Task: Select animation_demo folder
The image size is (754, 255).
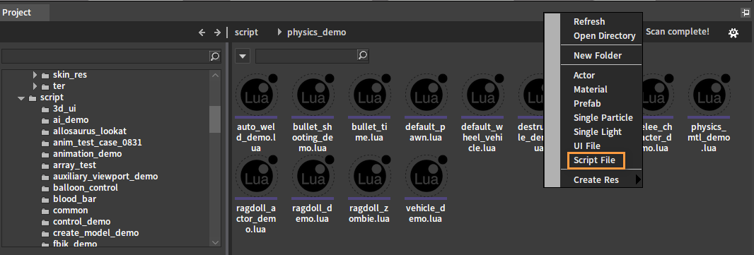Action: pos(88,154)
